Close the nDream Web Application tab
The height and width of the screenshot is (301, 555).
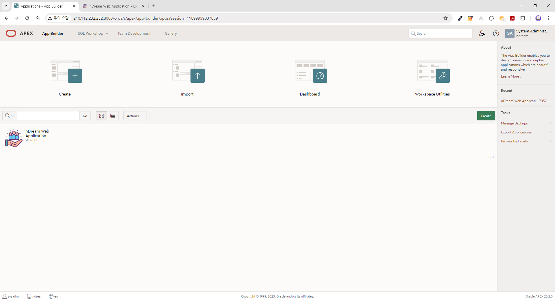pyautogui.click(x=143, y=6)
